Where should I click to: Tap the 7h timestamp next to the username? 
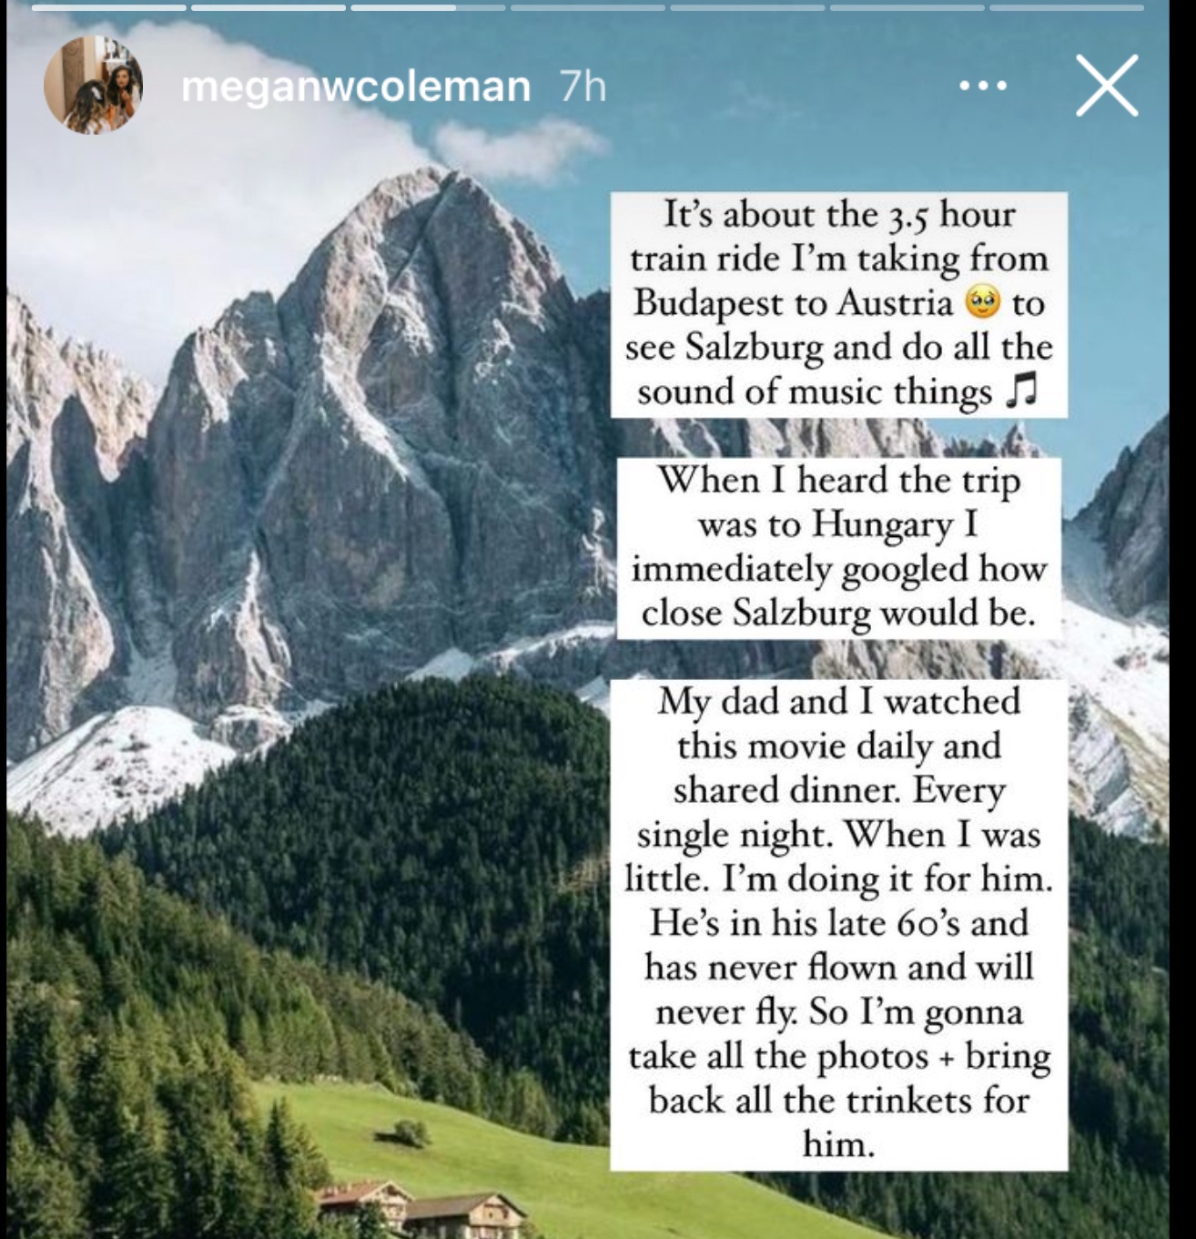[x=583, y=87]
